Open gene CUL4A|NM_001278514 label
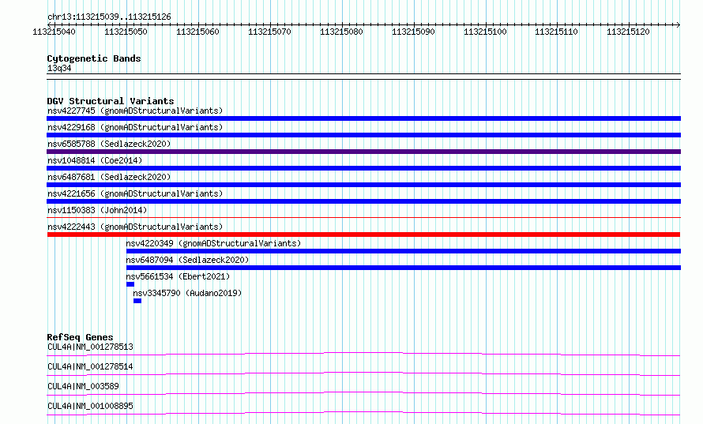 90,366
